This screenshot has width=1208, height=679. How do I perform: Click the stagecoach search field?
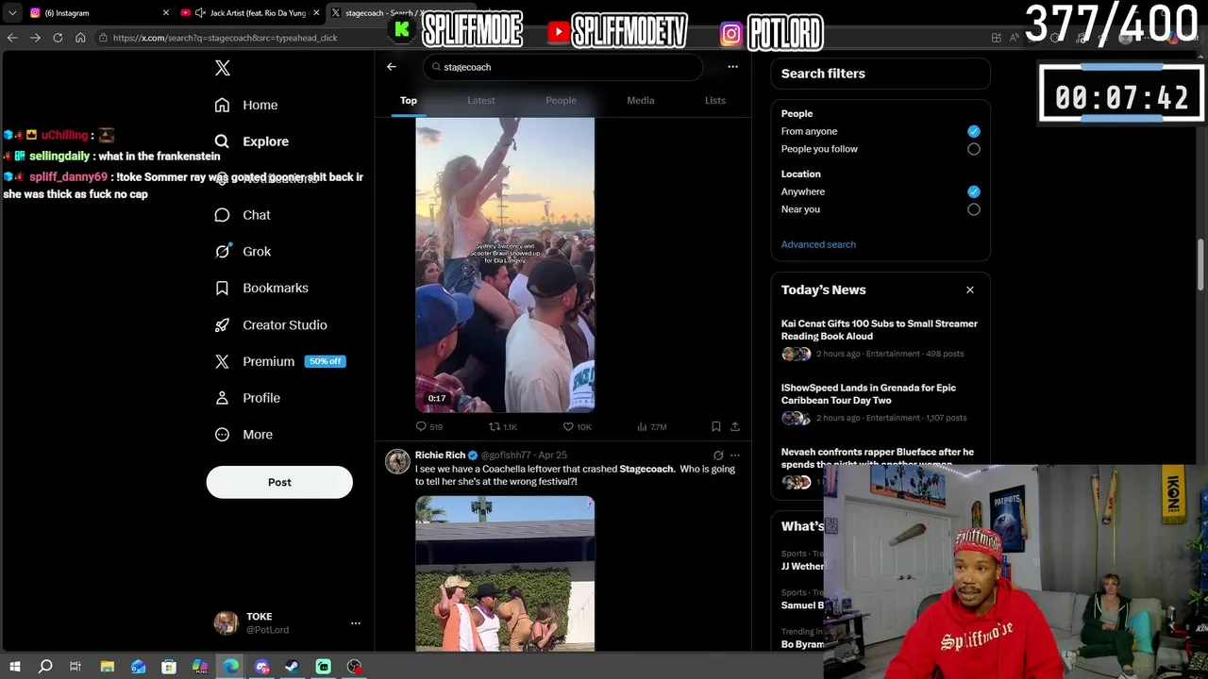point(563,67)
